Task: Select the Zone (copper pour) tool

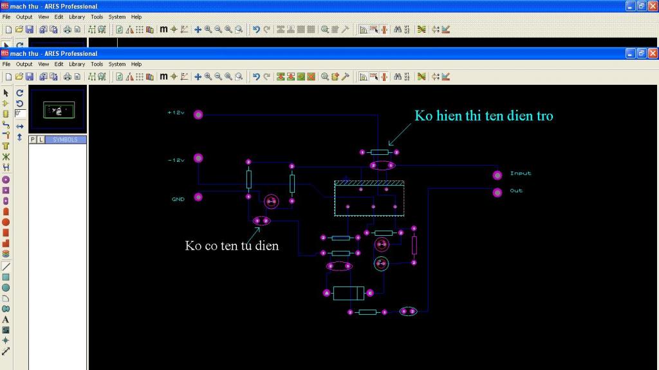Action: (x=6, y=146)
